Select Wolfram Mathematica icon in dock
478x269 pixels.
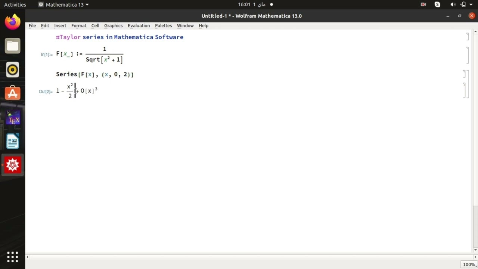pos(12,165)
